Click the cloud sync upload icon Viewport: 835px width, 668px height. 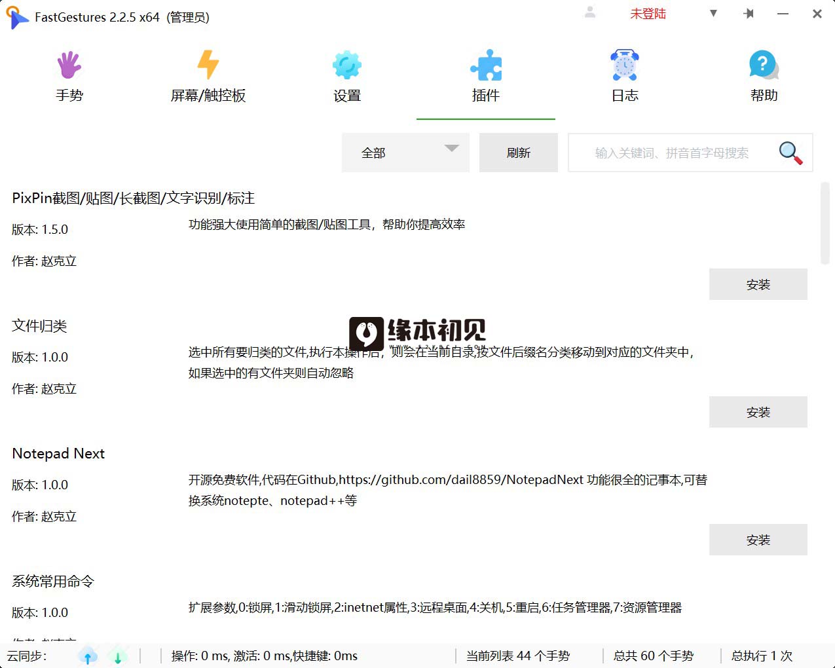[88, 656]
